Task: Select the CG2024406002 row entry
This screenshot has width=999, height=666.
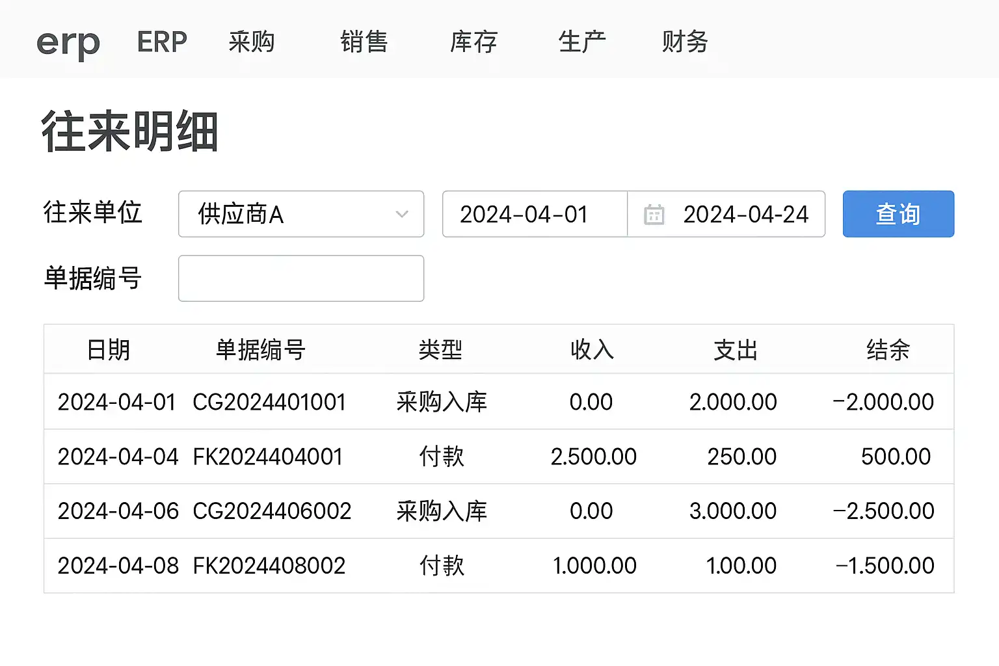Action: tap(272, 511)
